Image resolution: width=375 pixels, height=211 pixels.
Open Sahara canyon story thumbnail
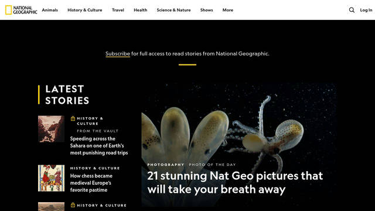click(x=51, y=129)
